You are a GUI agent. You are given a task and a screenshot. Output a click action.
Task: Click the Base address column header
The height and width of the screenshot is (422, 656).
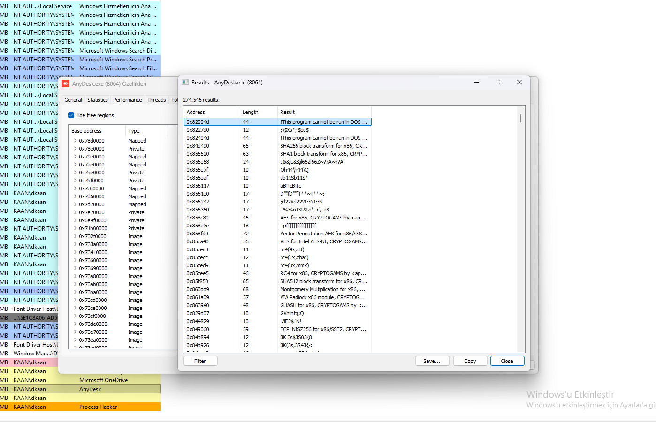pos(97,131)
